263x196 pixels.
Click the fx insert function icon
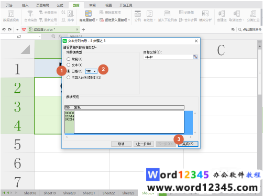tap(60, 36)
